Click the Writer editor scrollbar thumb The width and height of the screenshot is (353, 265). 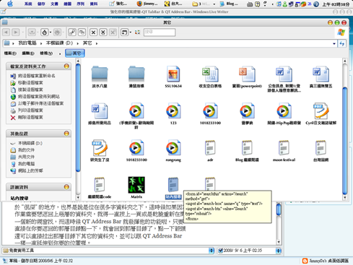279,209
